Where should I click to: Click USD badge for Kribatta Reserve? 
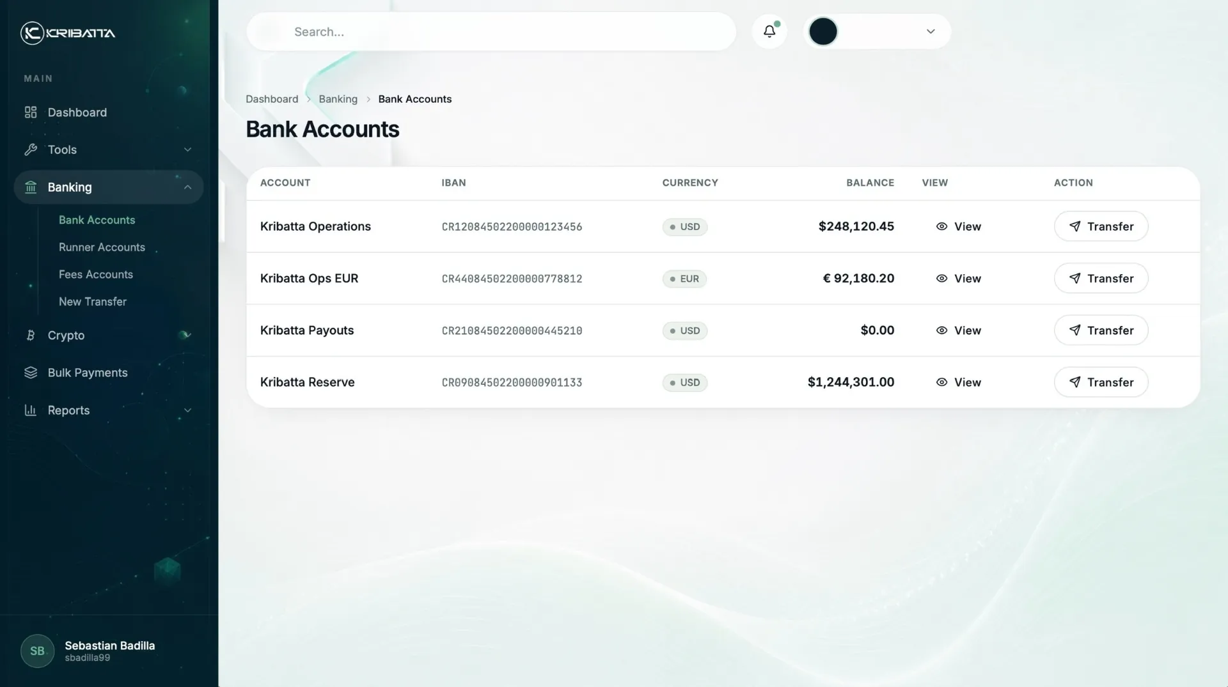(x=685, y=383)
